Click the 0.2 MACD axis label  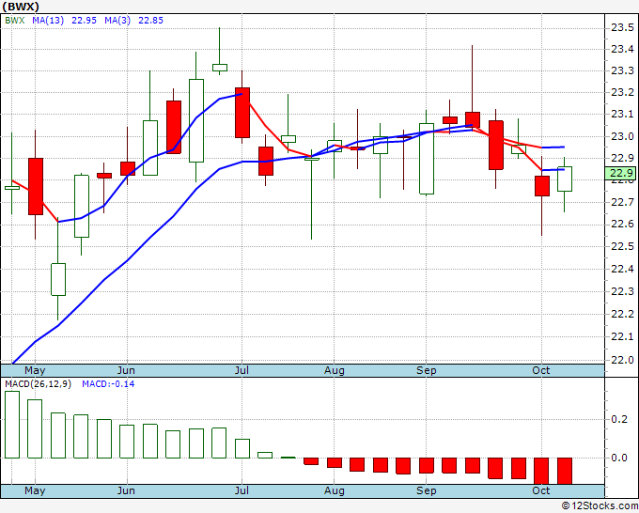(620, 419)
